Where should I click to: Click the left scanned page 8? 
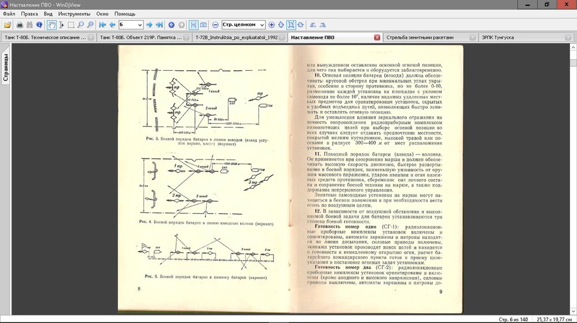[204, 178]
